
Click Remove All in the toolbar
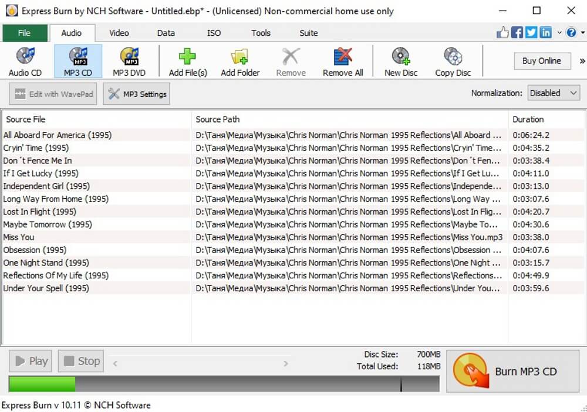point(343,62)
